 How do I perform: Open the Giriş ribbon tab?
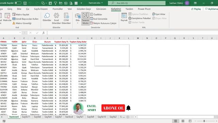coord(10,9)
